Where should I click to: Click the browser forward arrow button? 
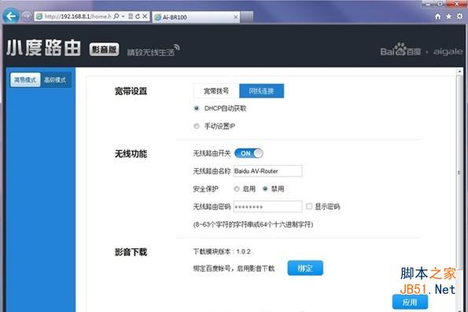[x=27, y=16]
